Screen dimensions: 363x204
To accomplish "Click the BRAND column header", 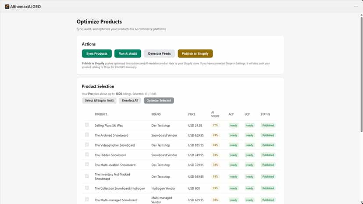I will [x=156, y=114].
